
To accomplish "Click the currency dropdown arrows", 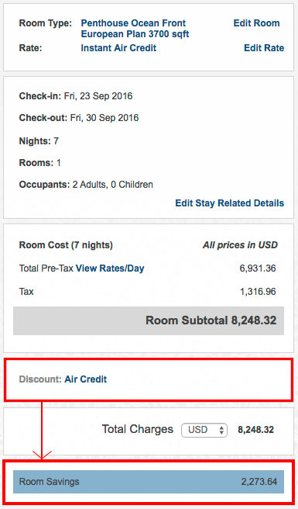I will [221, 430].
